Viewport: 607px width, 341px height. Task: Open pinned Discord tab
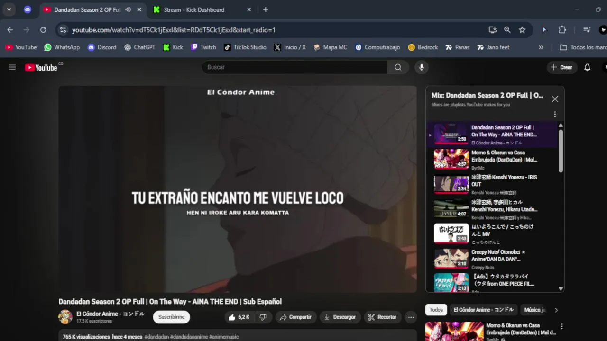(x=28, y=9)
